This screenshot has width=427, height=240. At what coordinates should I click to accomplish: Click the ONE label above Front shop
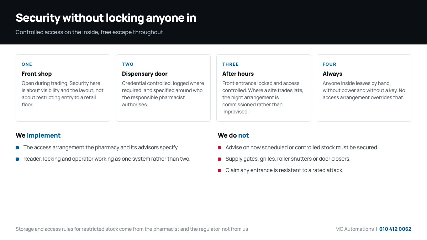27,64
